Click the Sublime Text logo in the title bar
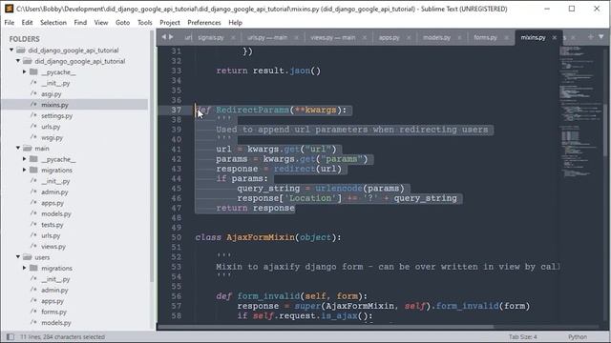 (x=9, y=9)
